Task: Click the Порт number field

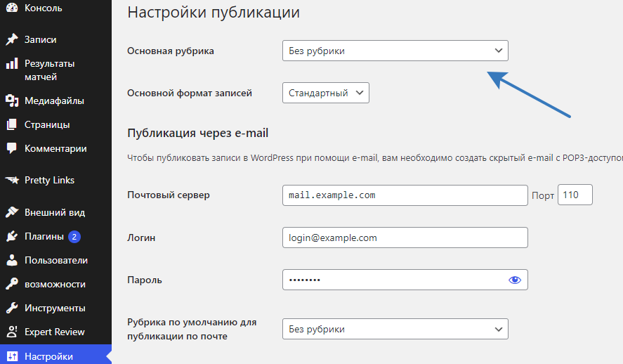Action: [575, 195]
